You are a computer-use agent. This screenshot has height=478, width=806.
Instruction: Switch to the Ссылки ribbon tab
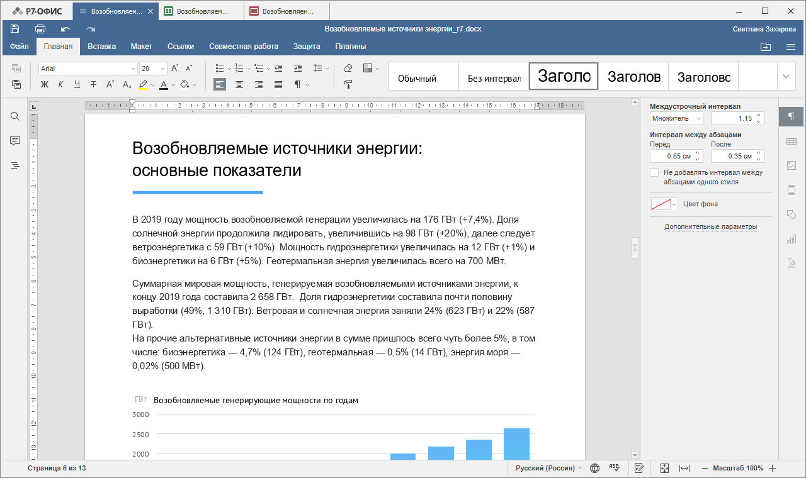181,47
